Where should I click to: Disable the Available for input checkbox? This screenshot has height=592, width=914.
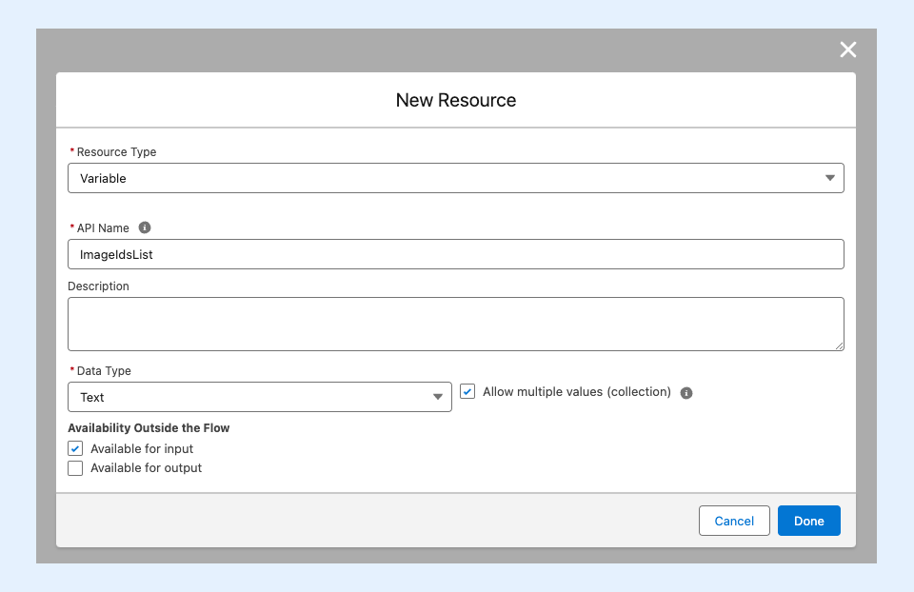tap(75, 448)
